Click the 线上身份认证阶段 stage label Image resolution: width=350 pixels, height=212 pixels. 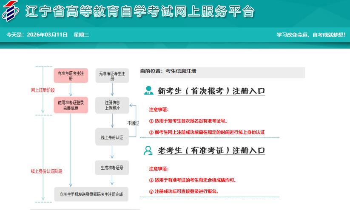pos(46,171)
